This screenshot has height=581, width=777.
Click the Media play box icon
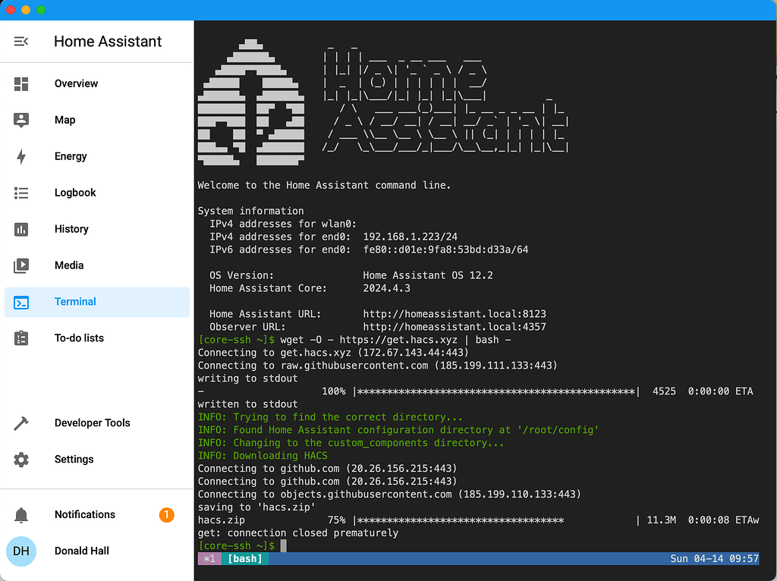(x=20, y=265)
